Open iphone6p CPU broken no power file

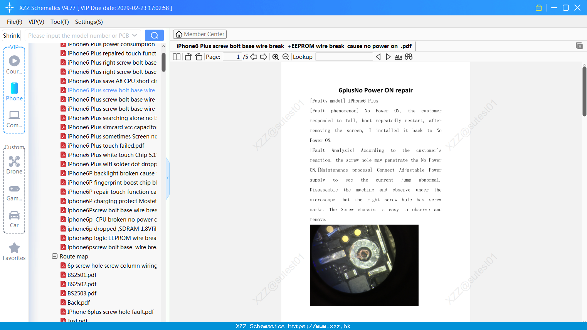point(109,220)
